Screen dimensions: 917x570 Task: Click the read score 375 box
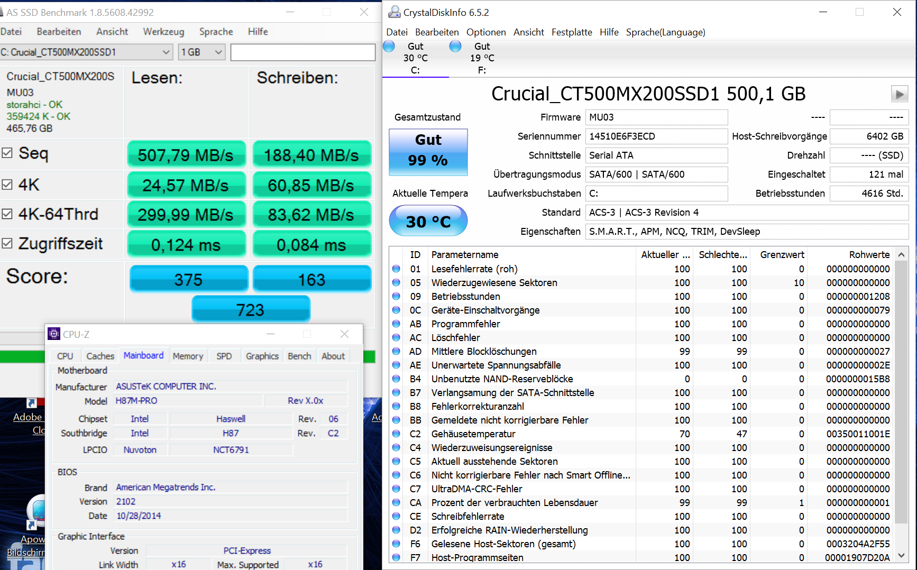(188, 279)
